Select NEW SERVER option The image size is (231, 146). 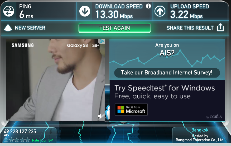[30, 28]
